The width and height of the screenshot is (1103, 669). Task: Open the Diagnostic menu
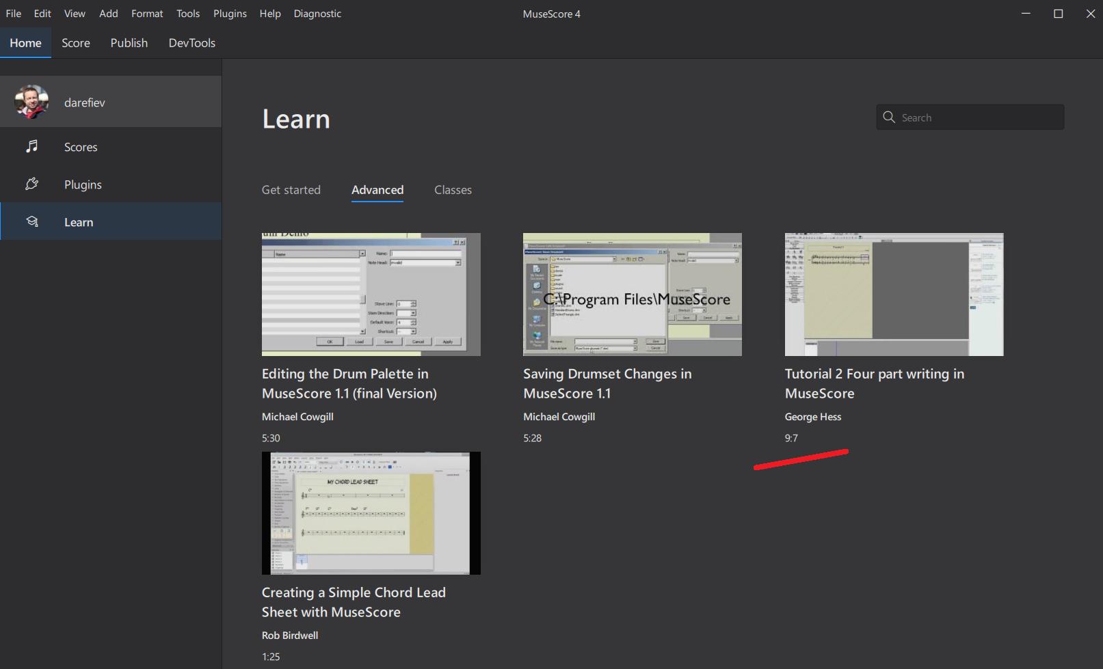point(317,13)
